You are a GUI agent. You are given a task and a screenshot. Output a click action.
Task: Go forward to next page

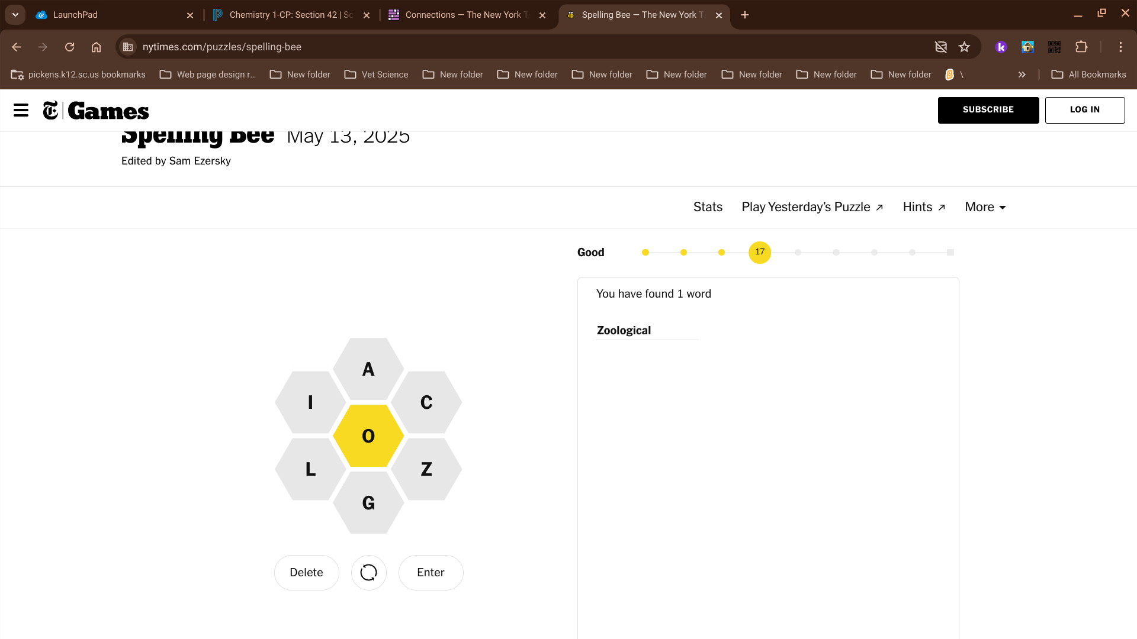tap(43, 47)
